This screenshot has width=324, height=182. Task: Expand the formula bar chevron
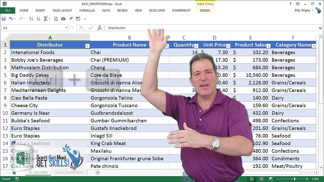[x=321, y=28]
